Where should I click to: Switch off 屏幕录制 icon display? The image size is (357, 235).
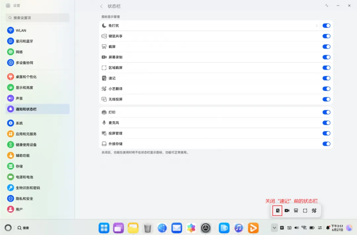pyautogui.click(x=326, y=57)
